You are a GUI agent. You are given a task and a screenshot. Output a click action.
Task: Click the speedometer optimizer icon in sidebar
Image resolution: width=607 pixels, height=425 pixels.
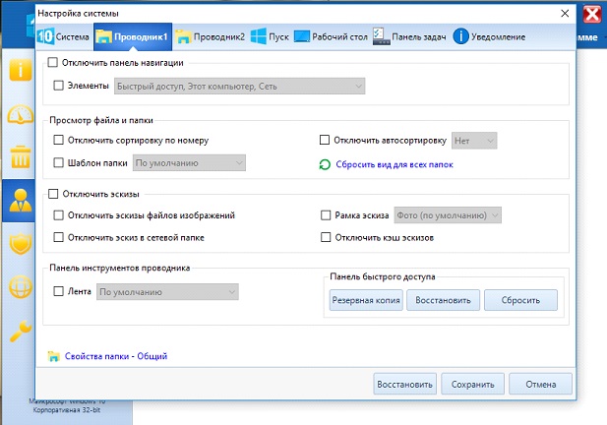click(x=21, y=114)
